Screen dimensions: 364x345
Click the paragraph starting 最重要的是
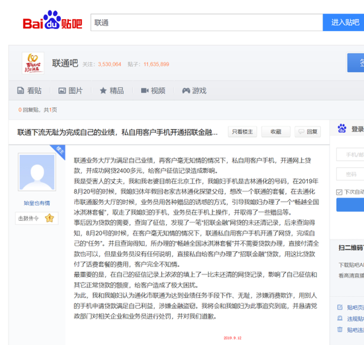[195, 280]
